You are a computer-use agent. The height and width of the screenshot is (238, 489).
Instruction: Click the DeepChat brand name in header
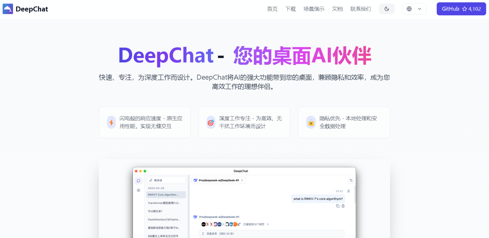pyautogui.click(x=32, y=9)
